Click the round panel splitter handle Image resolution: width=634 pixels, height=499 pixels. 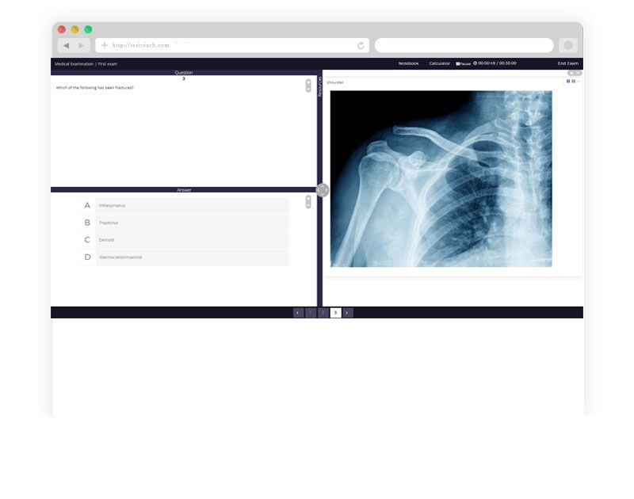pos(323,190)
